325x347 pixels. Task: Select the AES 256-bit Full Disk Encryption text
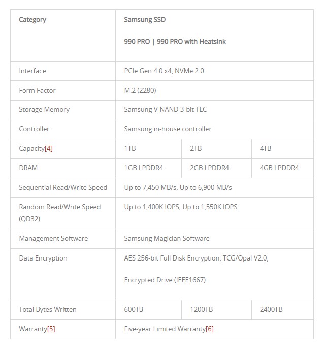point(172,258)
